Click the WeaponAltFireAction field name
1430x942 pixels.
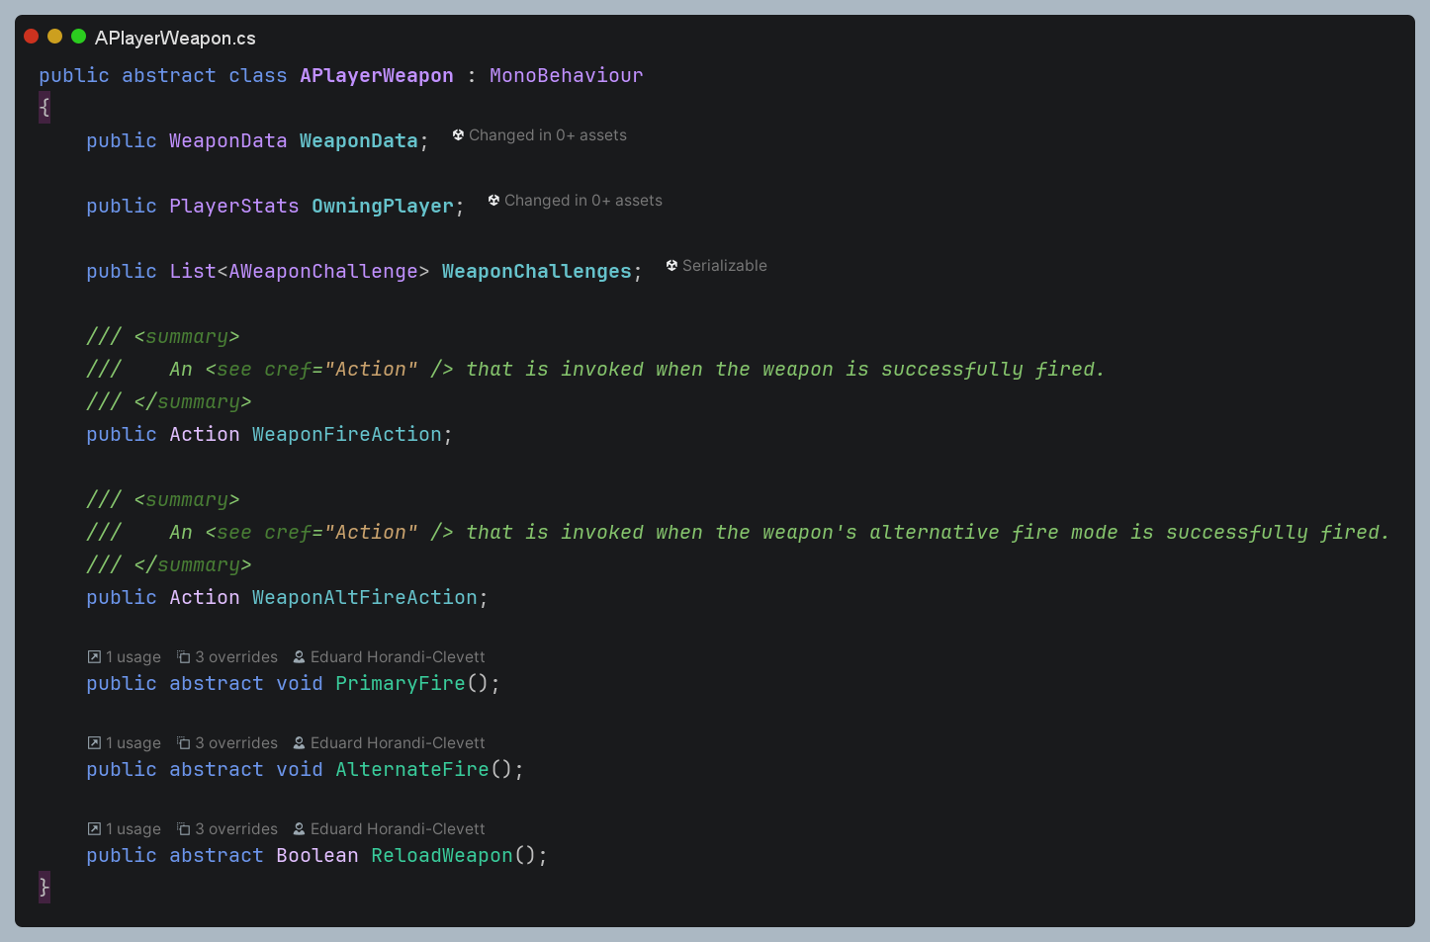click(364, 598)
